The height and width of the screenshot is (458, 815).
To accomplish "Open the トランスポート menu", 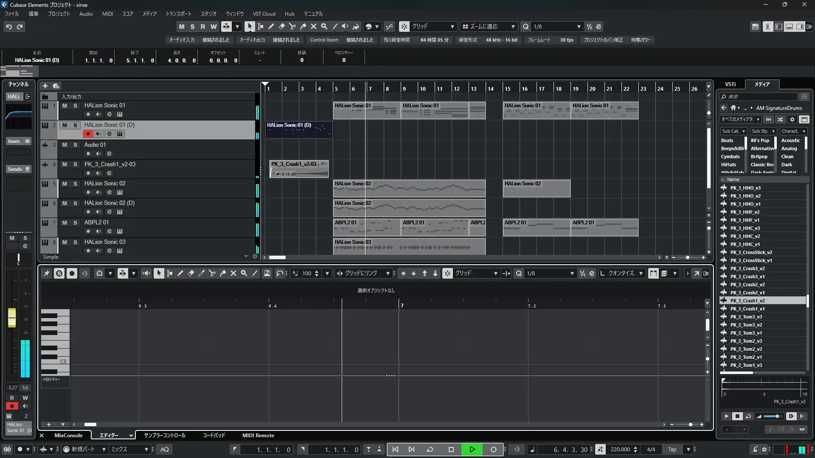I will coord(178,14).
